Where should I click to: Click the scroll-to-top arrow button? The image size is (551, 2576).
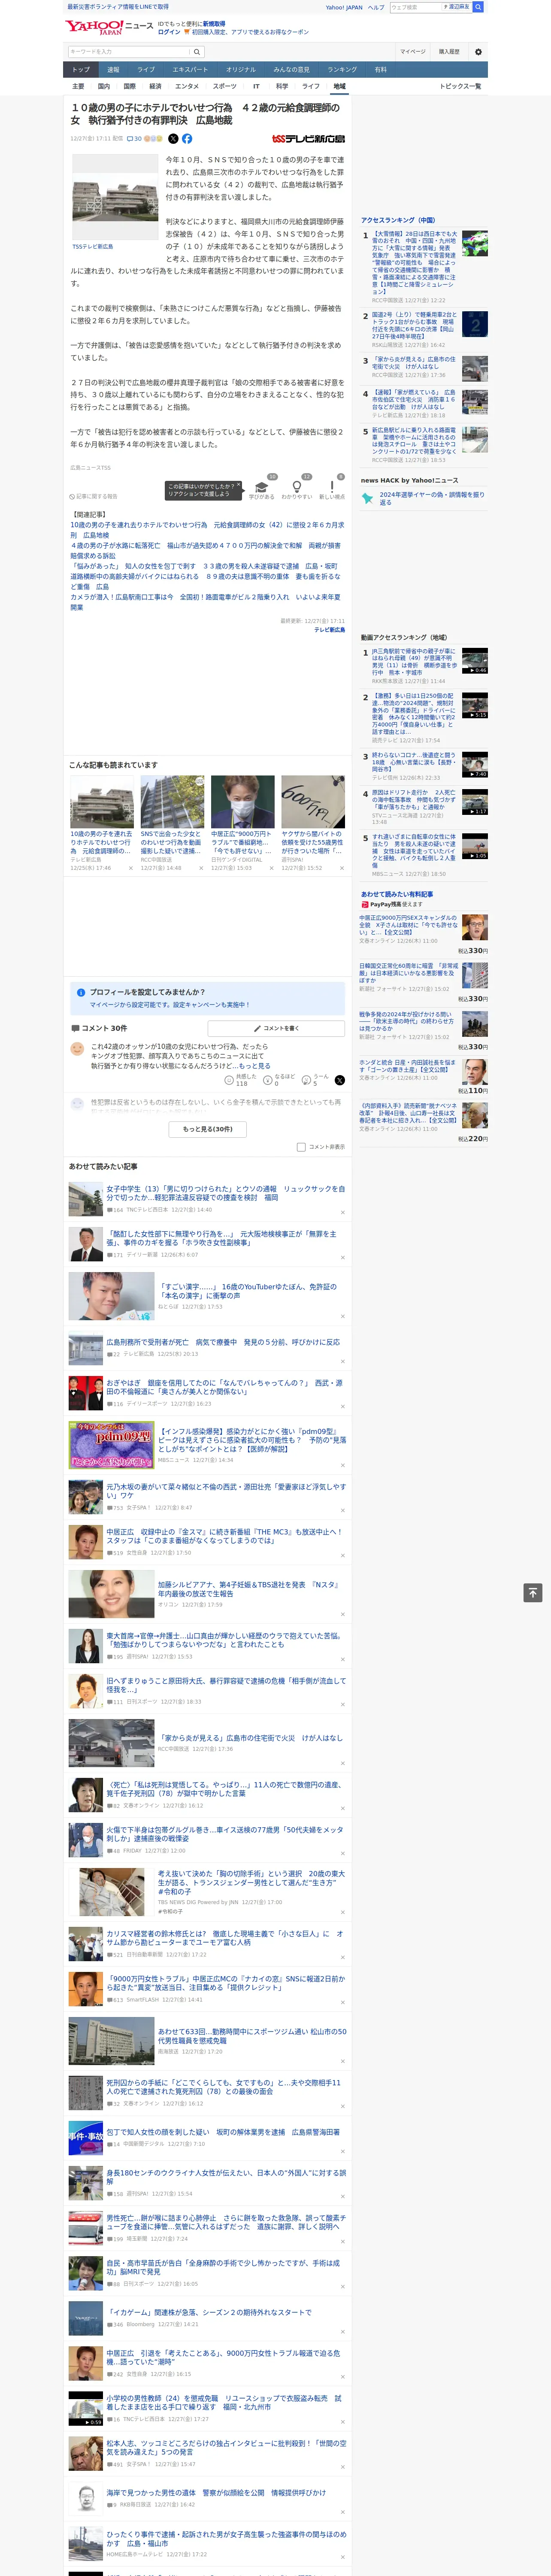(533, 1592)
